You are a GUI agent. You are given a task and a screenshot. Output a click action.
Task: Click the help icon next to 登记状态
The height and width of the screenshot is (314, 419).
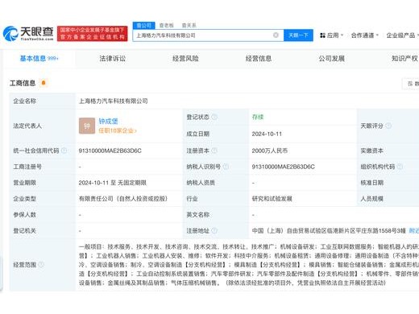(x=214, y=117)
